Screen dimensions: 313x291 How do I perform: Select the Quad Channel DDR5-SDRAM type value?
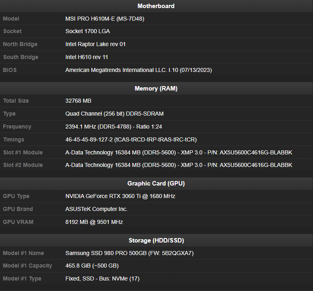pos(114,114)
